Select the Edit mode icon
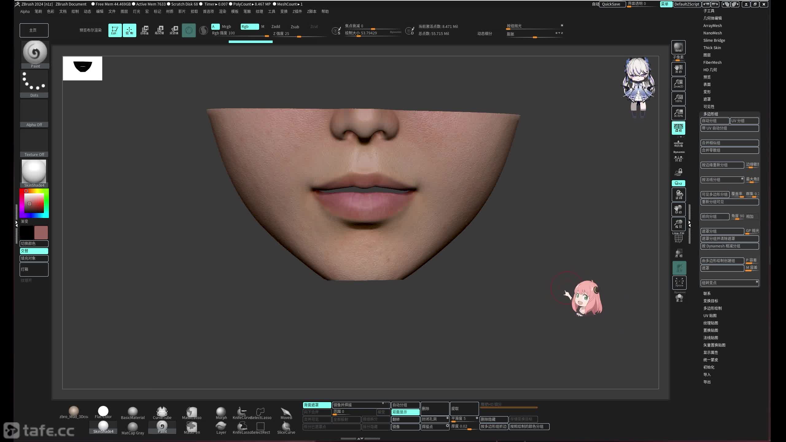This screenshot has height=442, width=786. [x=115, y=30]
